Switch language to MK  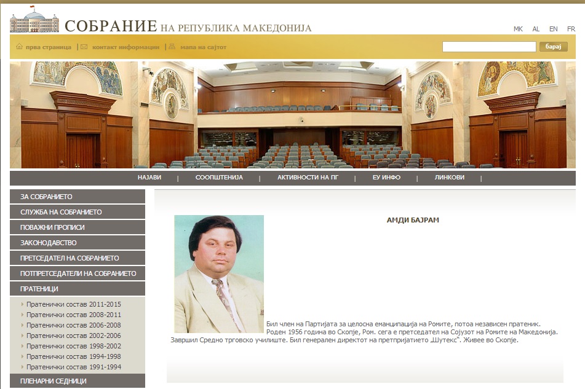[518, 29]
